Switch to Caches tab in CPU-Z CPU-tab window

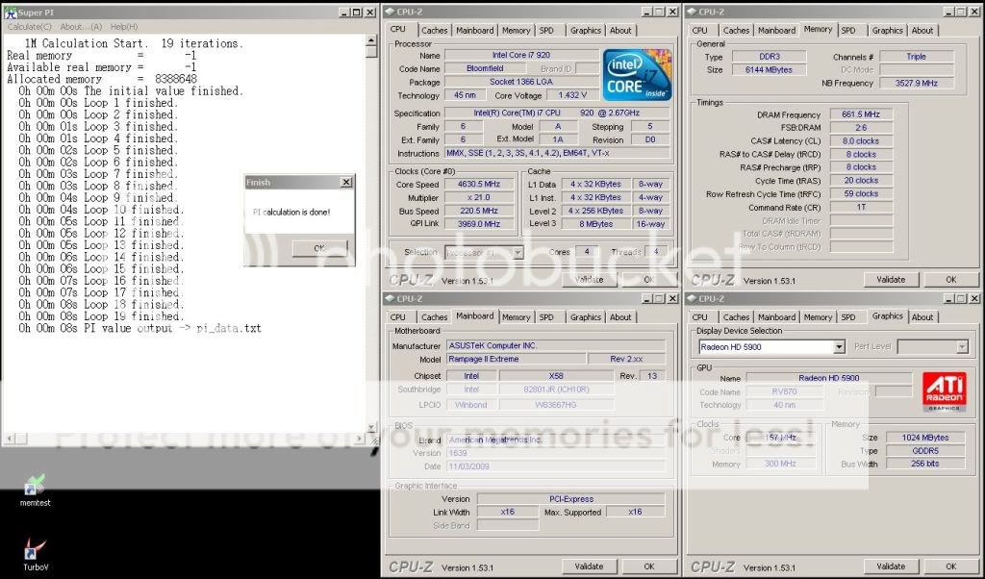(x=434, y=30)
